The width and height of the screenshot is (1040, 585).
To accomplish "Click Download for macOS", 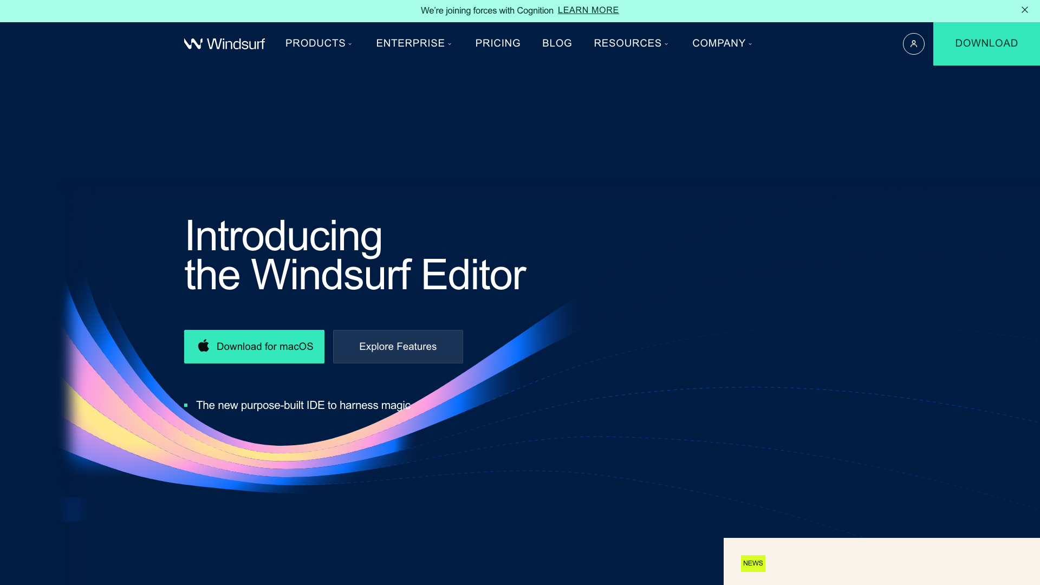I will pyautogui.click(x=254, y=347).
